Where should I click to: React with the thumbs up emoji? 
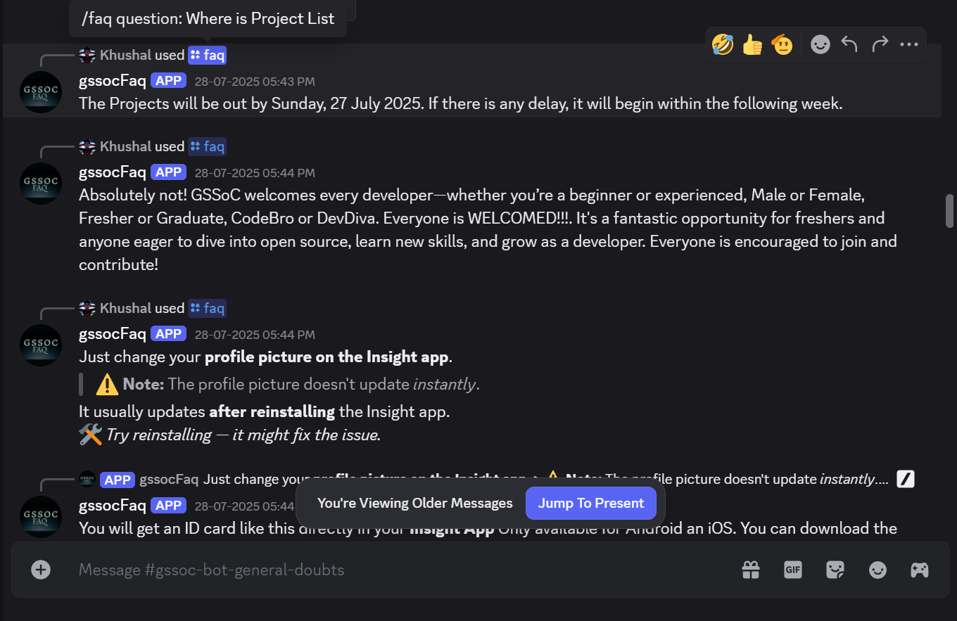point(752,45)
